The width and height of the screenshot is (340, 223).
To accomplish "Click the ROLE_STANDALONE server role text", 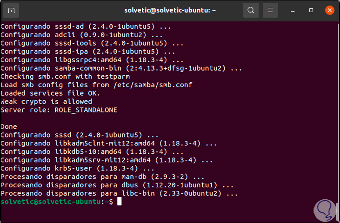I will tap(86, 110).
